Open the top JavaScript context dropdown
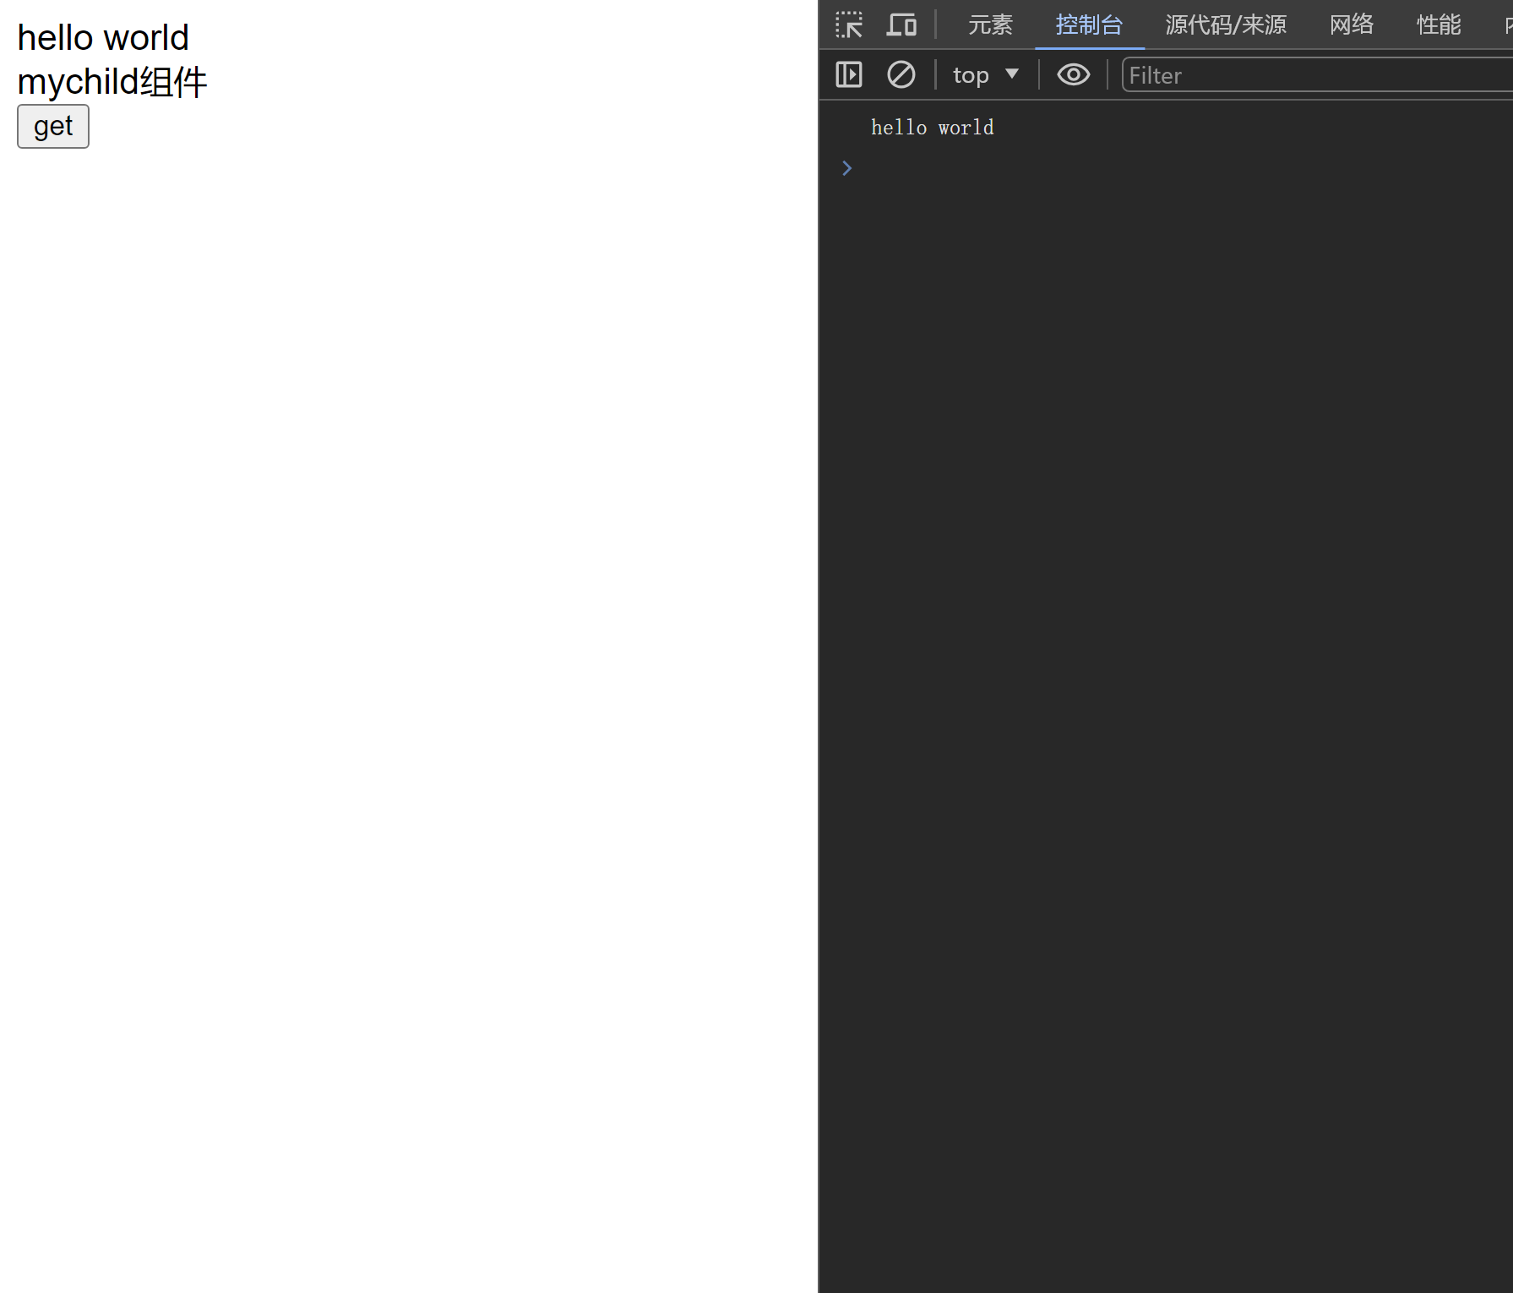 point(985,75)
